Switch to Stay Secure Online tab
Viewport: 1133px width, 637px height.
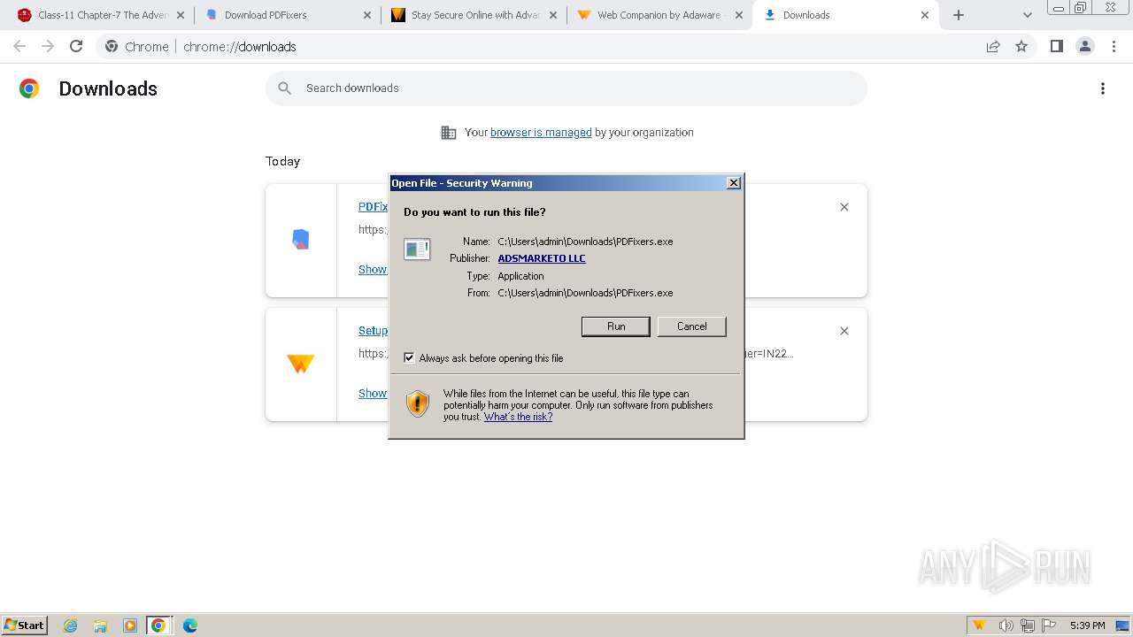click(474, 15)
